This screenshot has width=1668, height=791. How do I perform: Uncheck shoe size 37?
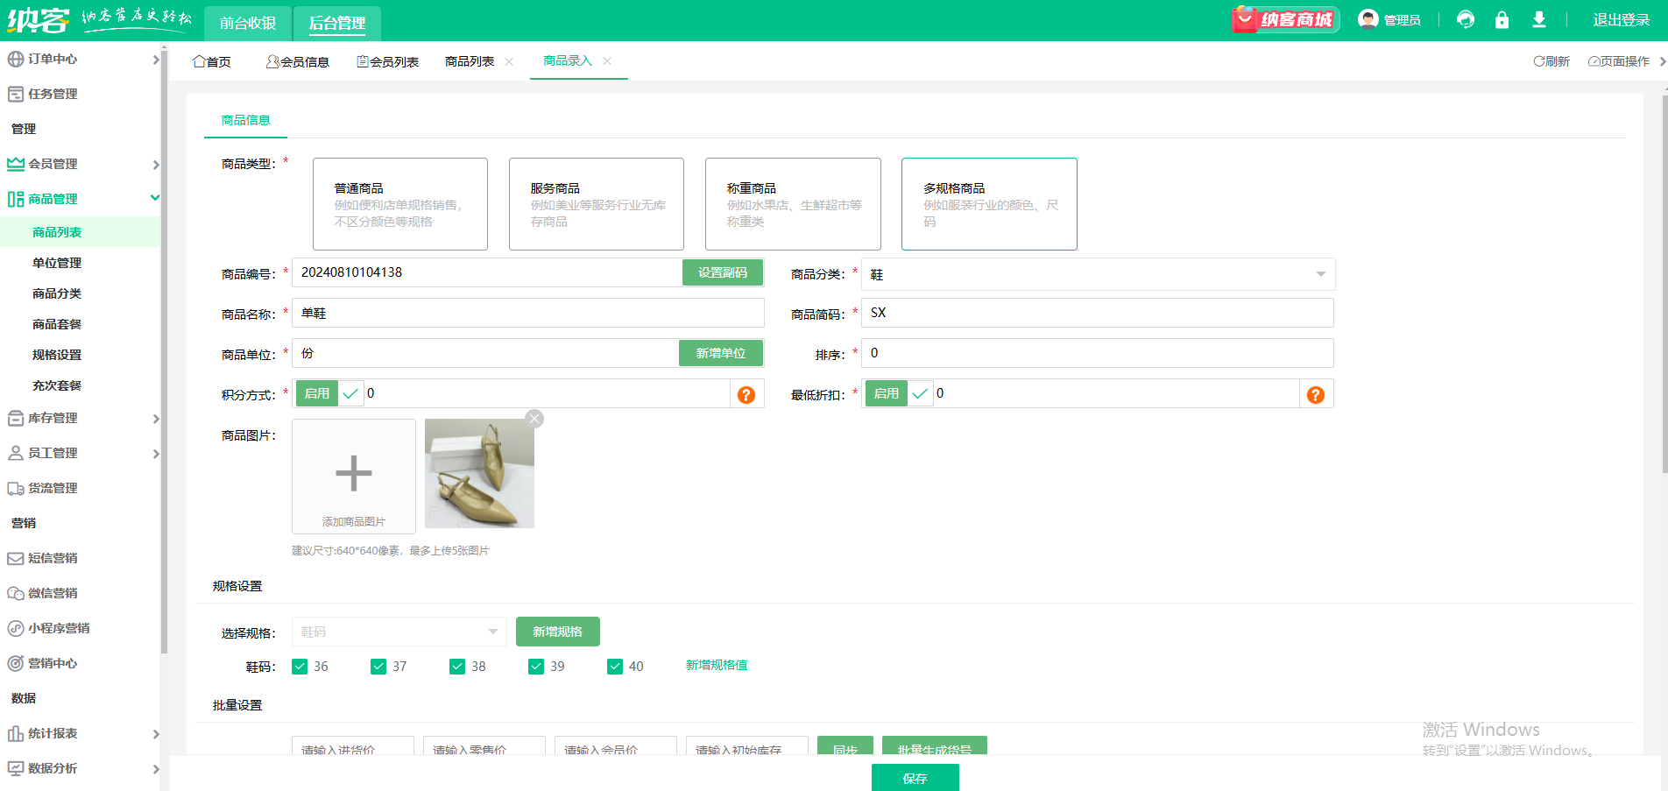(378, 667)
